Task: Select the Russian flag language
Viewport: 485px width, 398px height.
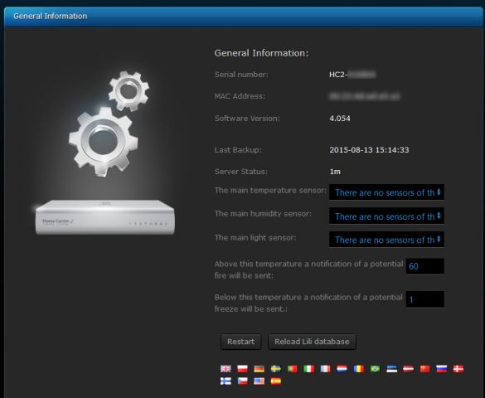Action: 442,369
